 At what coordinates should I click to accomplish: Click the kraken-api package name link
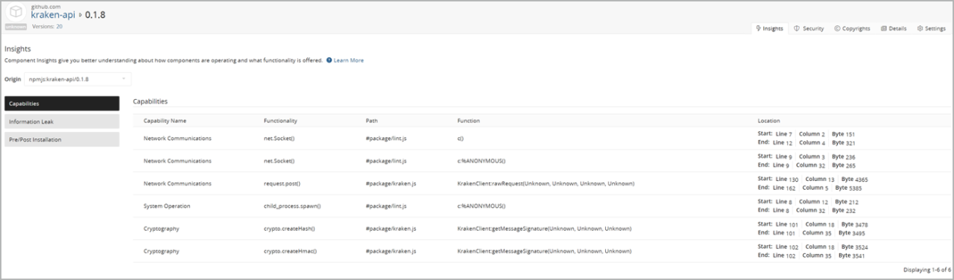pyautogui.click(x=53, y=15)
